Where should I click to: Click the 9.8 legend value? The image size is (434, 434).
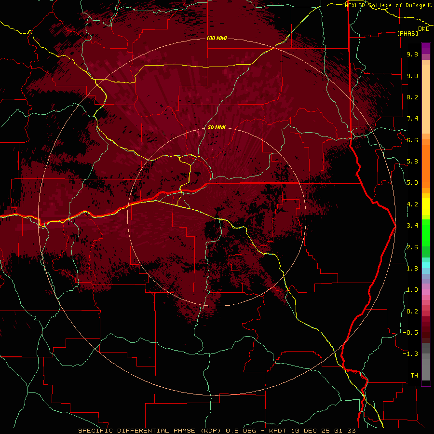click(412, 54)
